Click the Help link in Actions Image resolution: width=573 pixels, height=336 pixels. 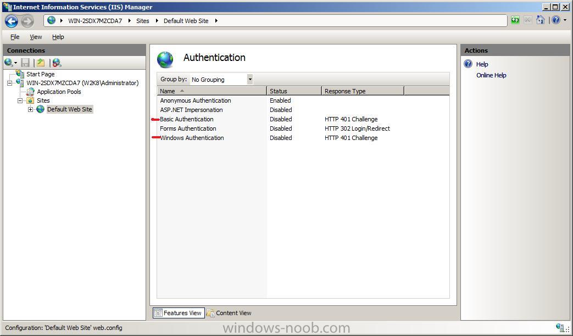click(x=482, y=64)
